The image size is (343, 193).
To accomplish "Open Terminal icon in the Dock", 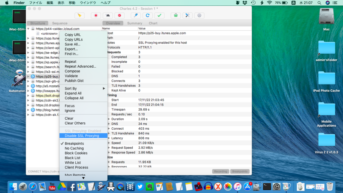I will (x=267, y=187).
